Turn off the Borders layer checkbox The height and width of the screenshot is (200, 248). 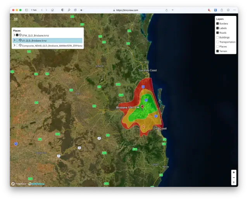click(x=217, y=24)
